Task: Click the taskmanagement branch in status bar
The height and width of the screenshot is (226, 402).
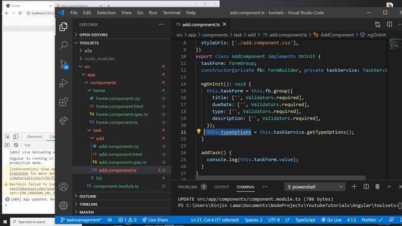Action: coord(81,220)
